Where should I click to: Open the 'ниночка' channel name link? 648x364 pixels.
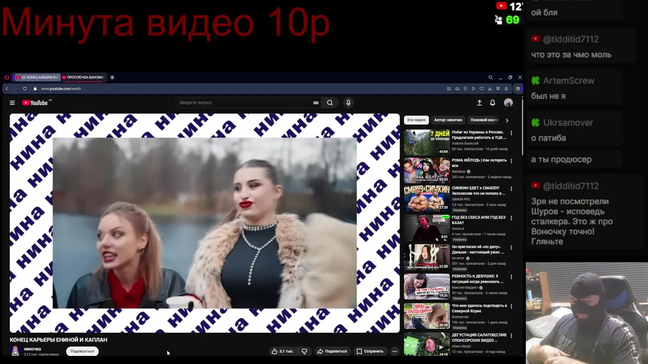pos(32,349)
